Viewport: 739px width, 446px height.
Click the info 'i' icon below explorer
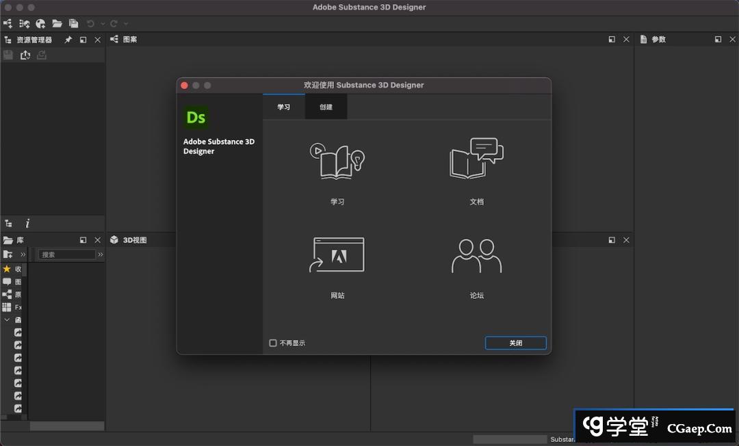tap(27, 223)
